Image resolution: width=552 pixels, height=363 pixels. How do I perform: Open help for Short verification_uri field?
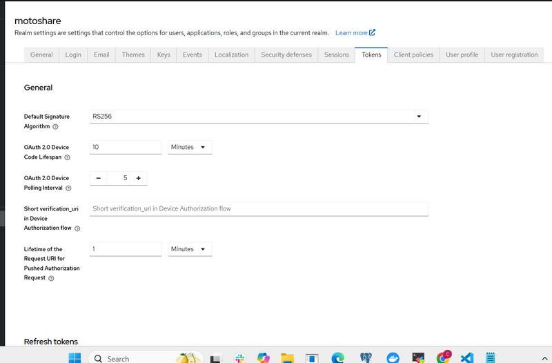[77, 228]
